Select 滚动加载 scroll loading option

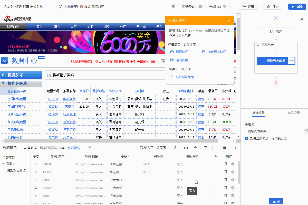click(x=179, y=60)
